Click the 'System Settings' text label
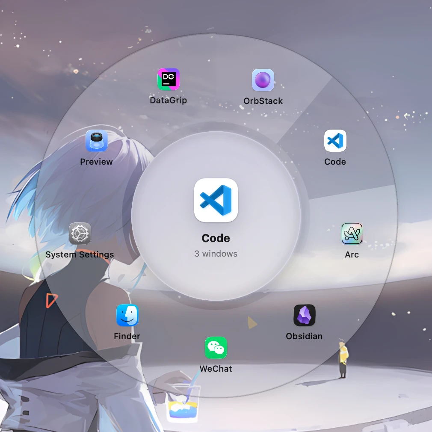This screenshot has height=432, width=432. pyautogui.click(x=80, y=254)
